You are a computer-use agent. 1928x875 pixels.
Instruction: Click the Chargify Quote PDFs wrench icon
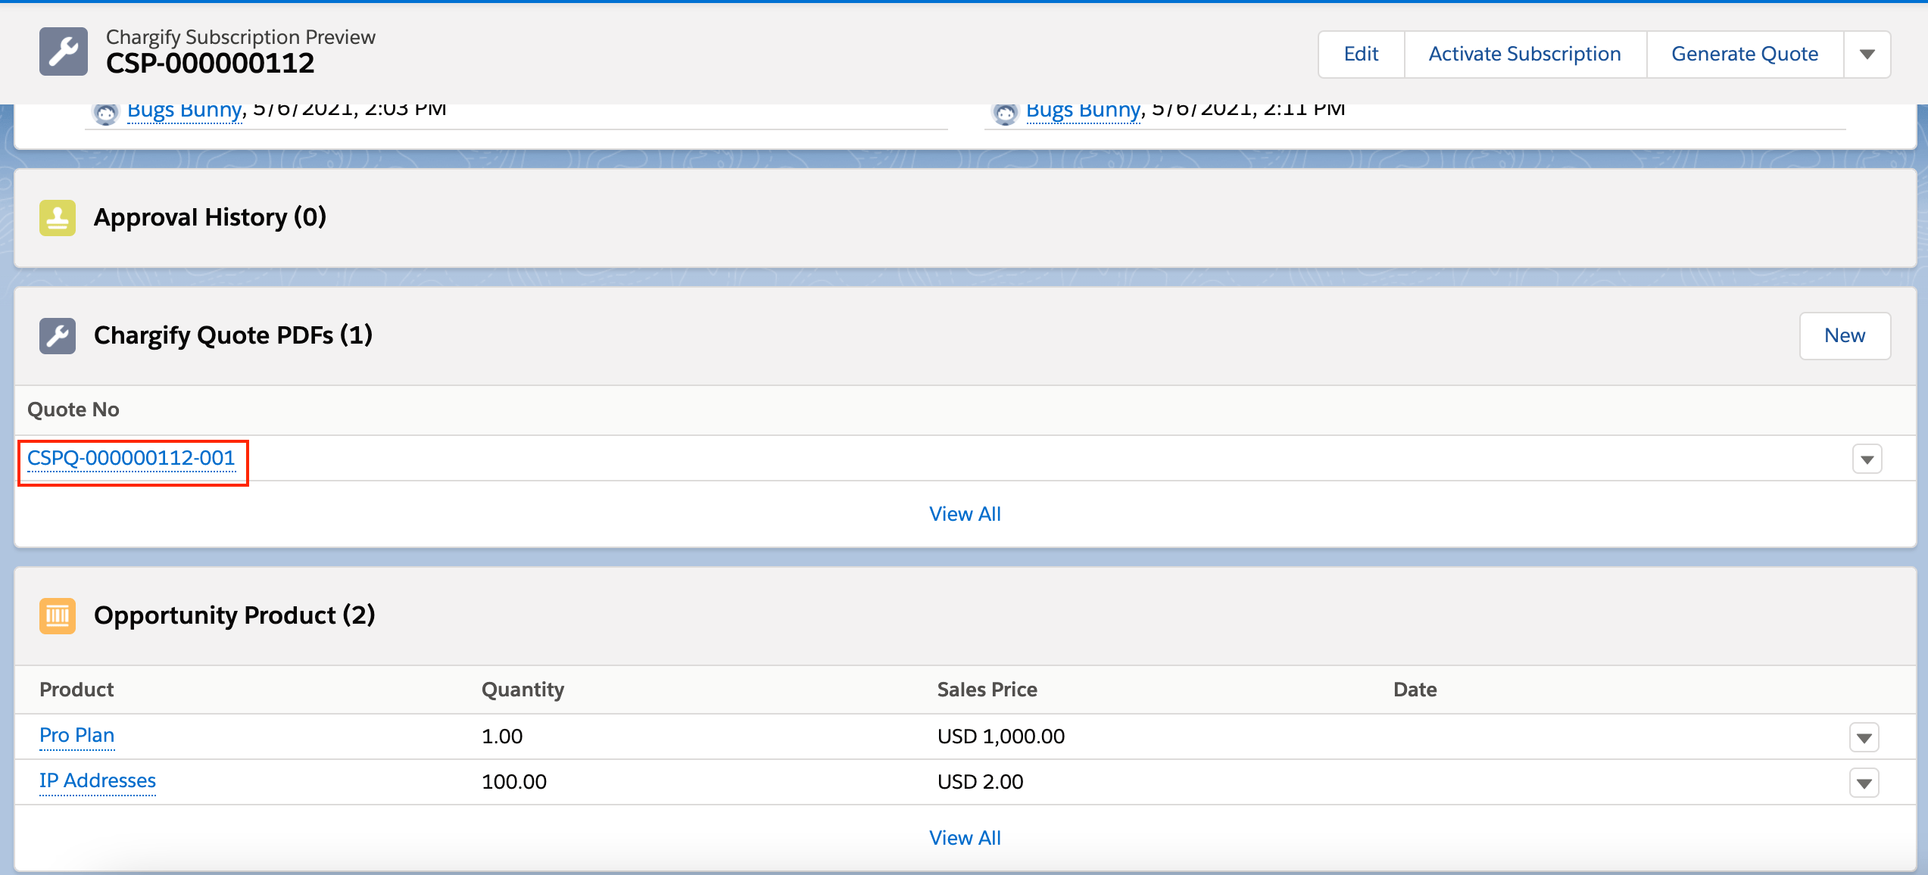(x=58, y=336)
